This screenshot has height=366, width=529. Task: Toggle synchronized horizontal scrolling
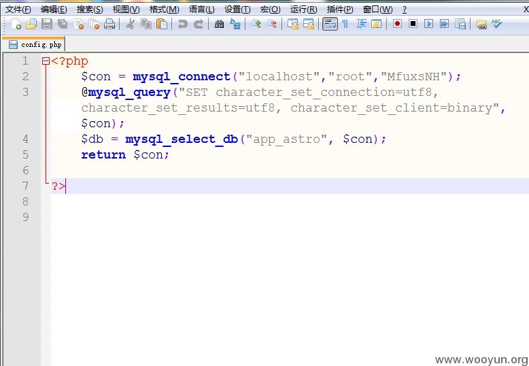coord(309,24)
